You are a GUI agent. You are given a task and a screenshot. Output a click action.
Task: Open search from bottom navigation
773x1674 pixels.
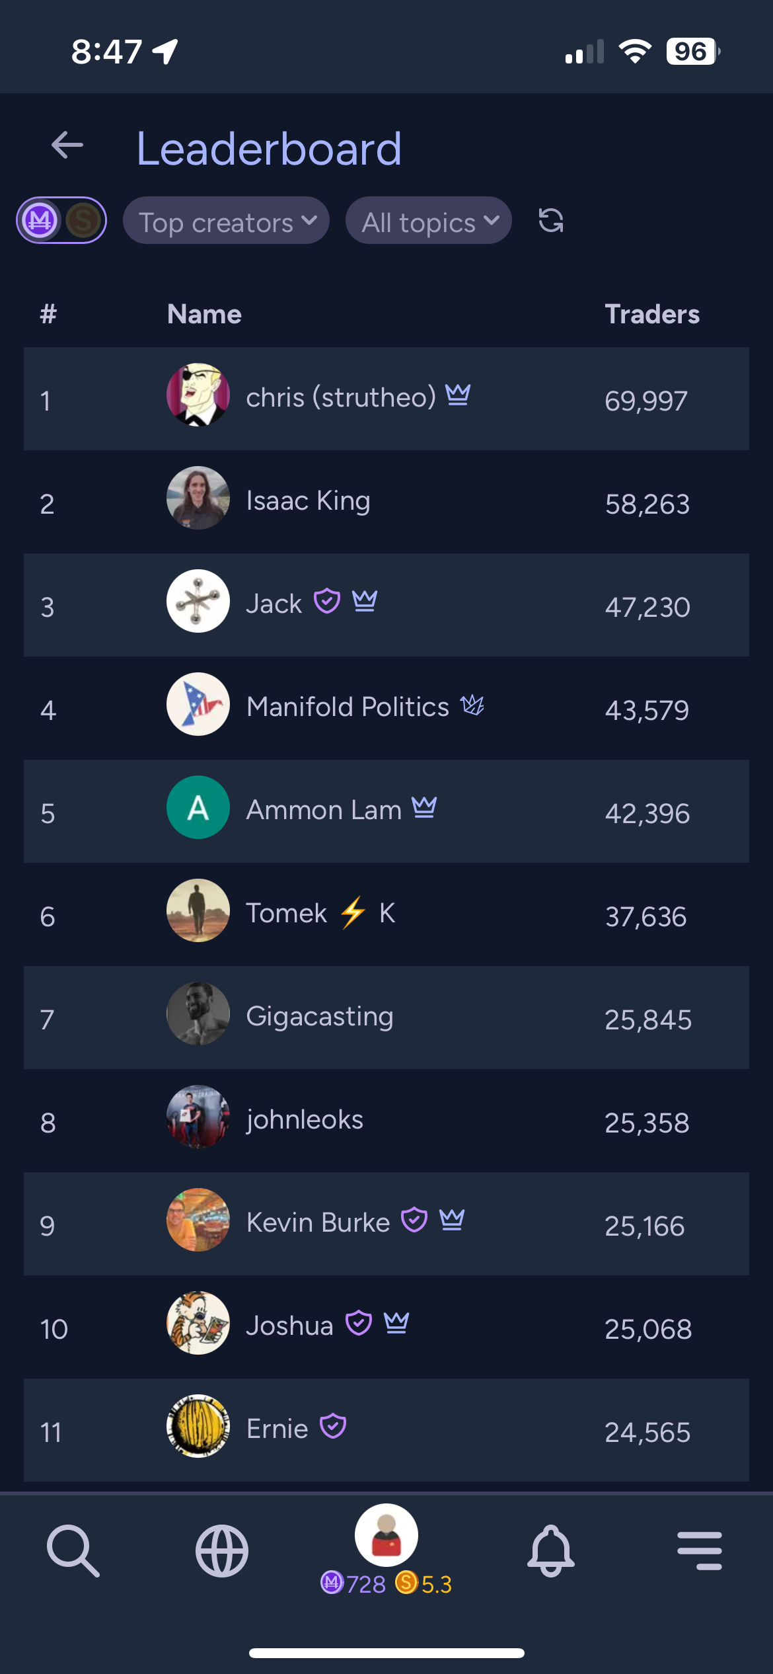pos(73,1550)
